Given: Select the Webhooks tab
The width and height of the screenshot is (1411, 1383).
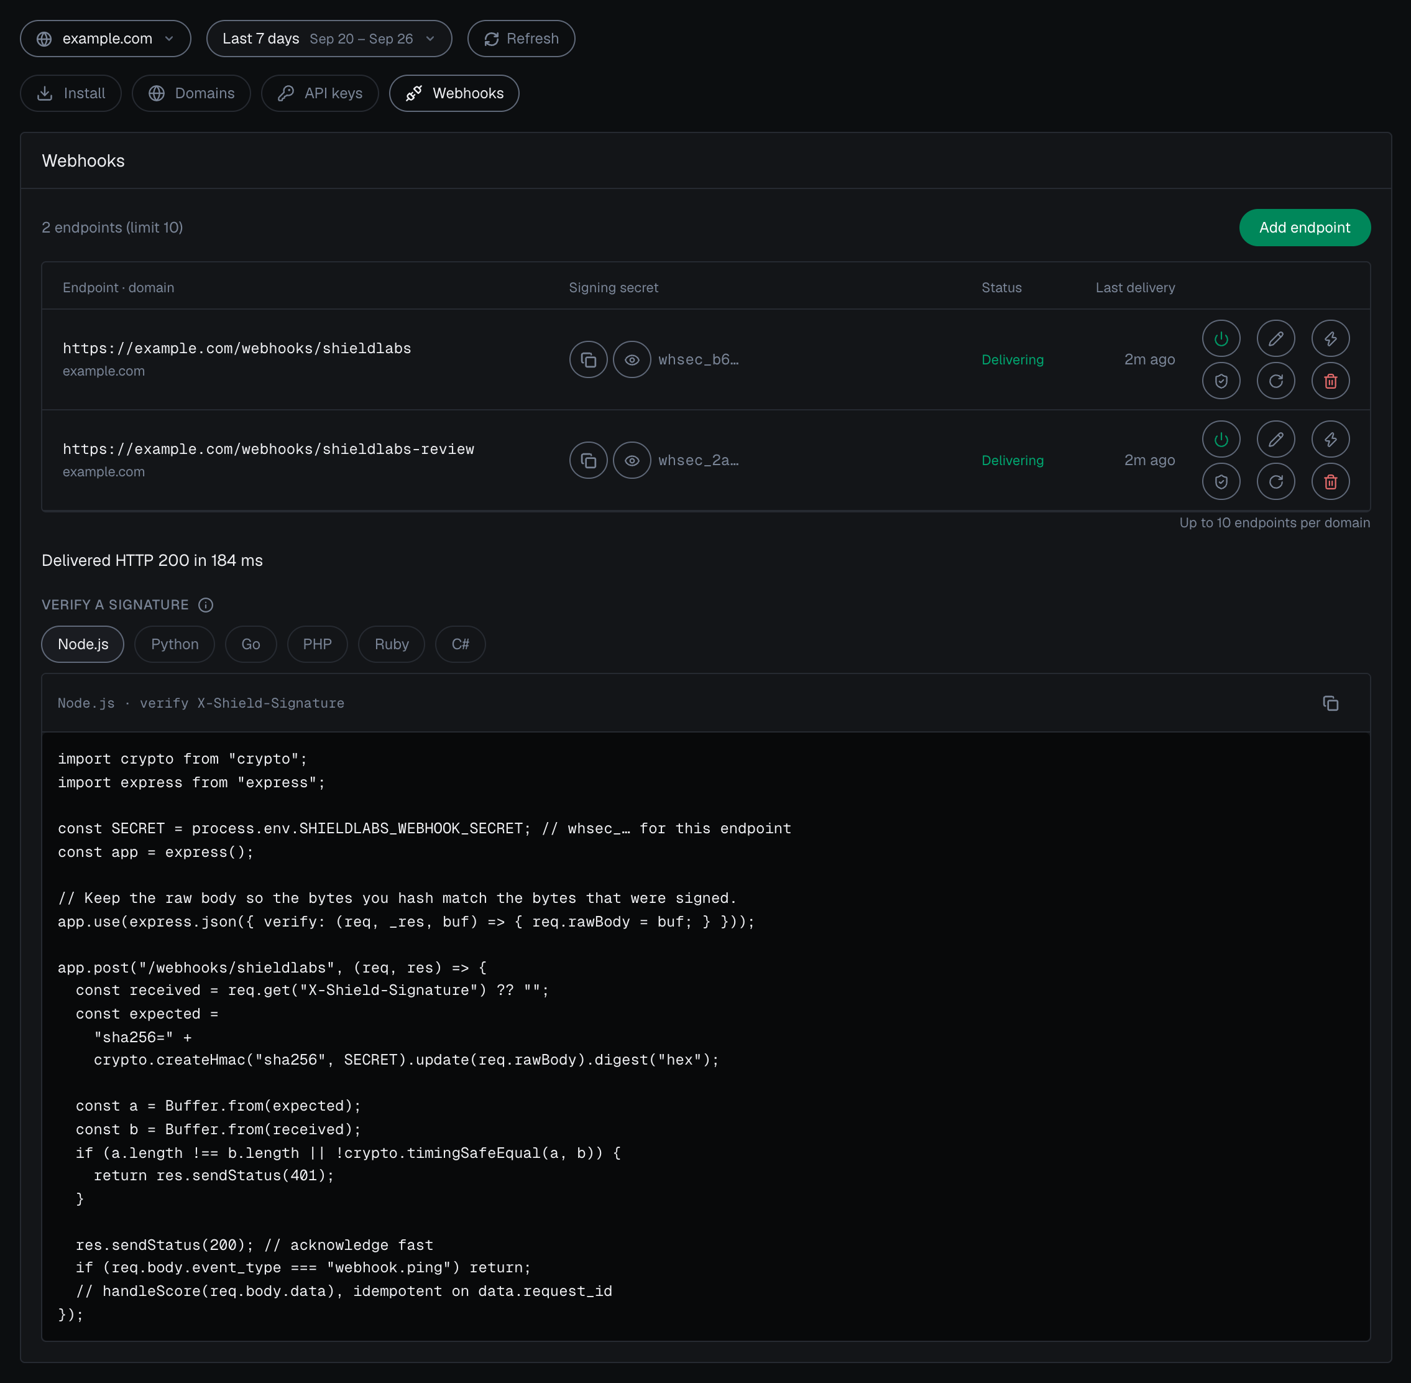Looking at the screenshot, I should coord(454,93).
